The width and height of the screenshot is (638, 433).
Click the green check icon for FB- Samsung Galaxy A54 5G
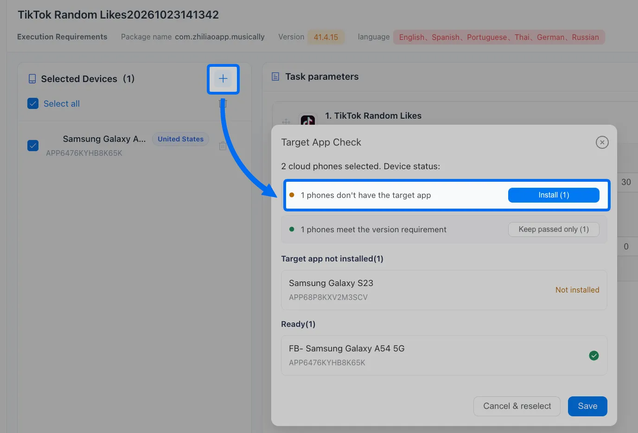(x=593, y=356)
